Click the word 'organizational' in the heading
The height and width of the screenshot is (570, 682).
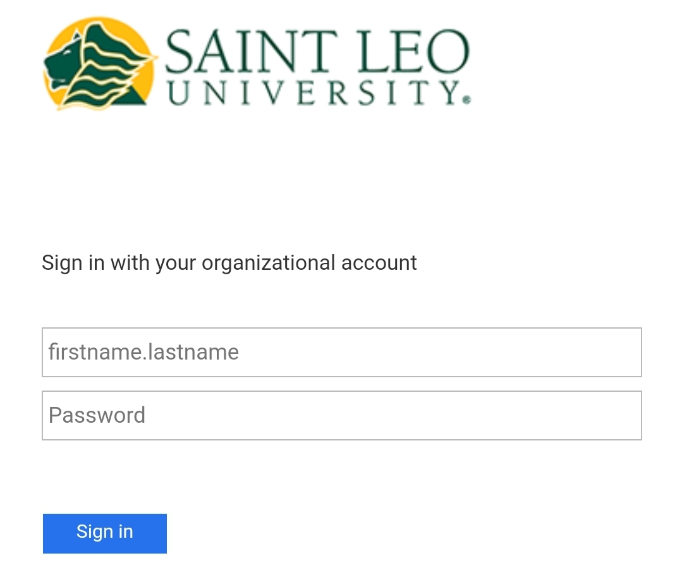click(269, 263)
